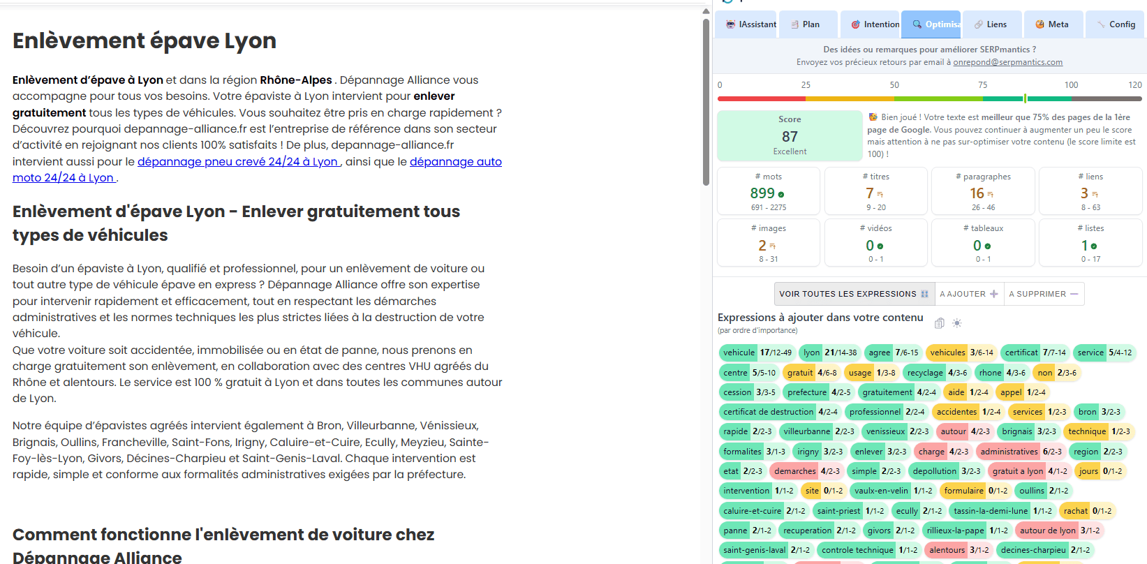Click the green check beside 1 listes
Image resolution: width=1147 pixels, height=564 pixels.
1094,246
